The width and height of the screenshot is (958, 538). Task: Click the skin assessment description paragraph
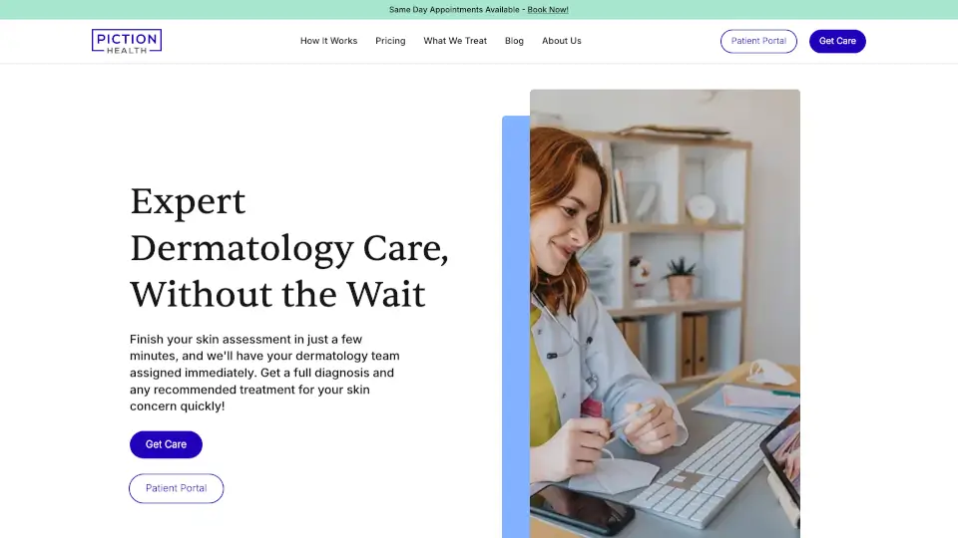(x=264, y=373)
